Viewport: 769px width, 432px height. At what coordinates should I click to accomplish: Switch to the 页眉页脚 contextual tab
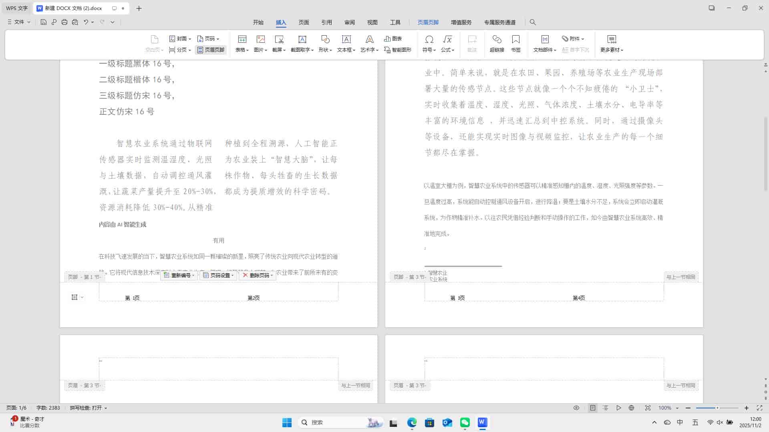[428, 22]
